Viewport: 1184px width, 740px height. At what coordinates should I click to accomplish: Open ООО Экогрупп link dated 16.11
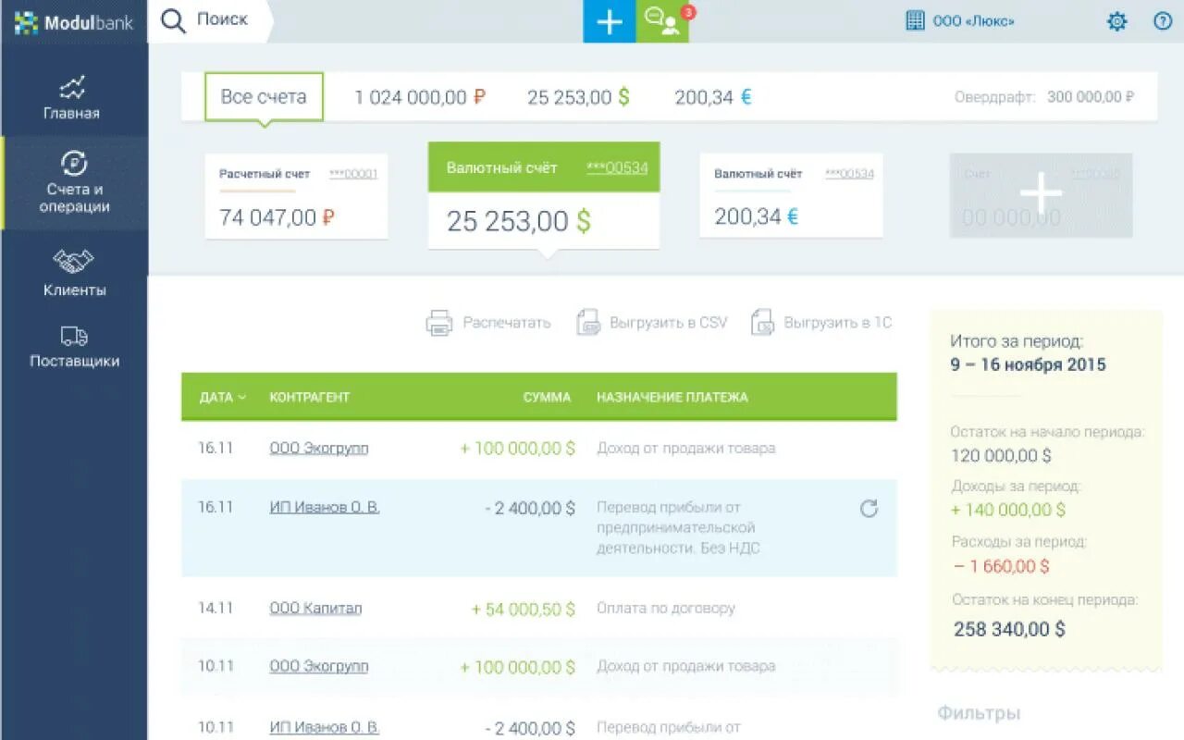point(319,449)
